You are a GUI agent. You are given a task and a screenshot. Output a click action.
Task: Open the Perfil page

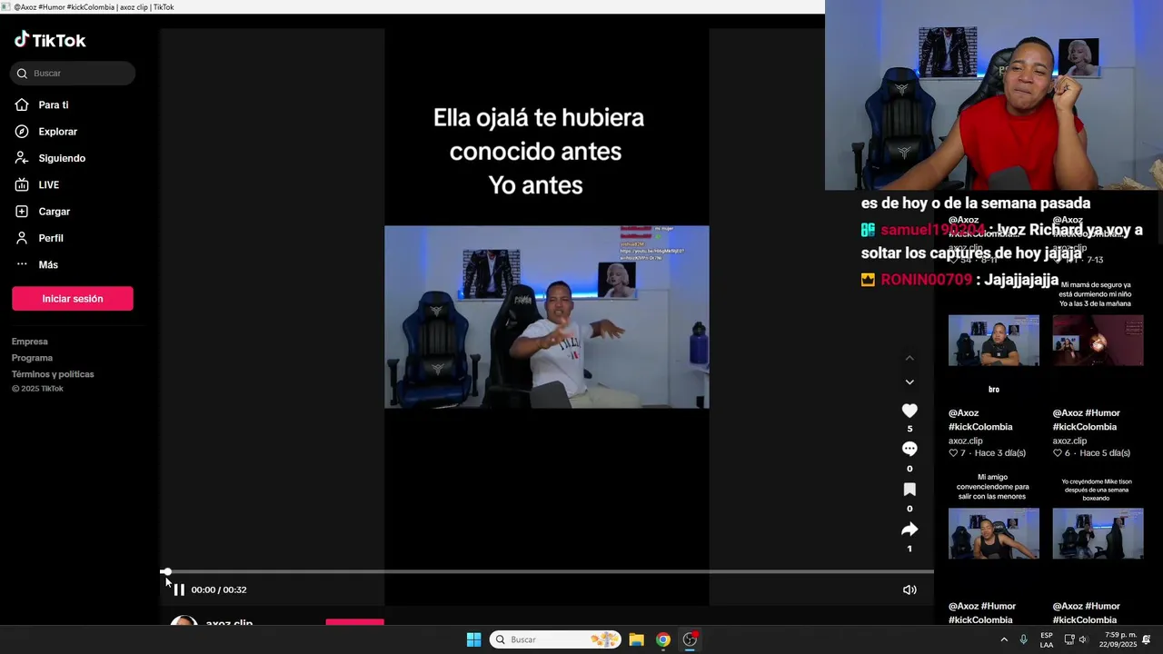coord(51,238)
